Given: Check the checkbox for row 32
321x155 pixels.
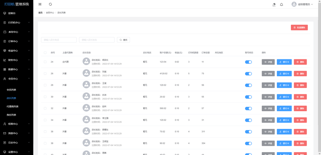Looking at the screenshot, I should coord(45,108).
